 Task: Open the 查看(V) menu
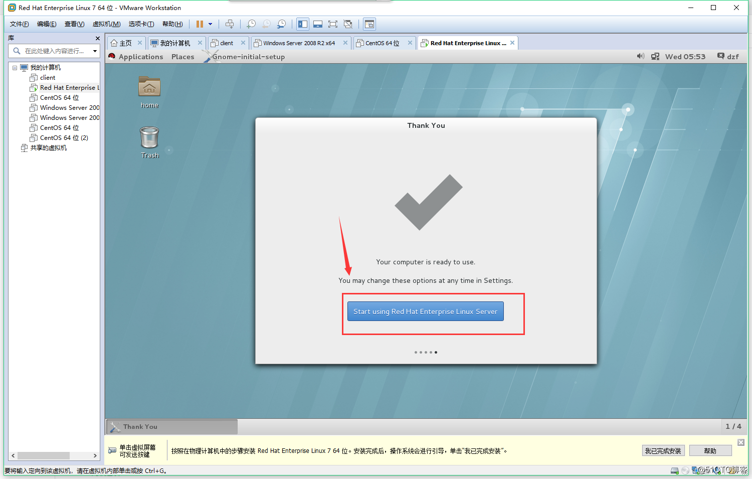[74, 24]
